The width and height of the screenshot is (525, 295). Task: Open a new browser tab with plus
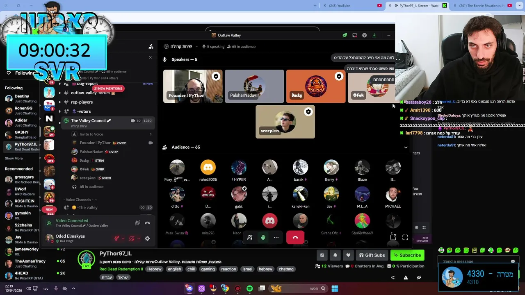coord(315,5)
